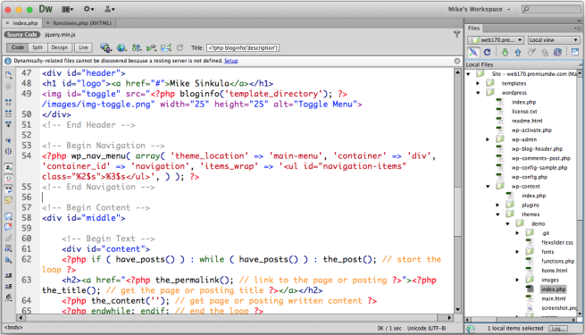Click the Collapse Selection icon
Screen dimensions: 585x335
click(x=8, y=113)
